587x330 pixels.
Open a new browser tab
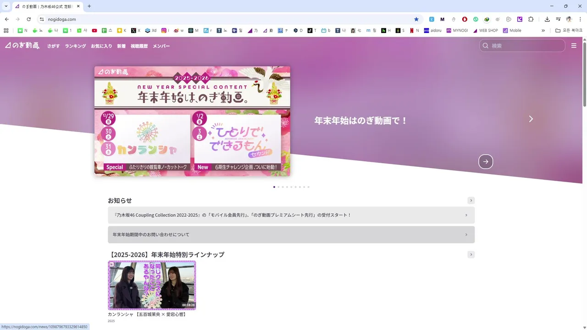[x=89, y=6]
